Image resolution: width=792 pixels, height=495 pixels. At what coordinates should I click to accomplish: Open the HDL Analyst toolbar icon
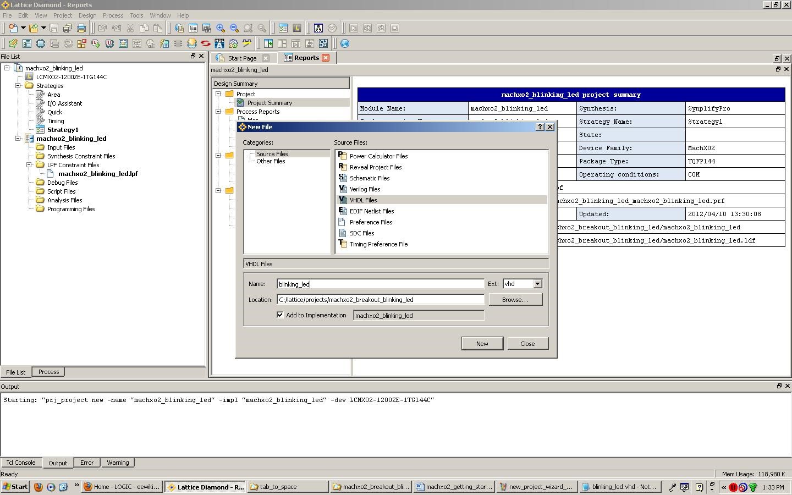coord(219,43)
